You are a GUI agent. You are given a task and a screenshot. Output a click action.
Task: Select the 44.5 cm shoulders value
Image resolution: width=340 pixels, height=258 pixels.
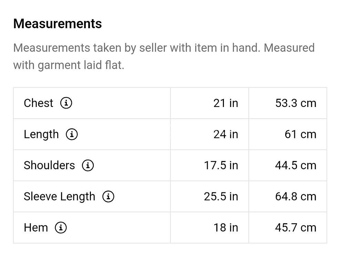click(296, 165)
